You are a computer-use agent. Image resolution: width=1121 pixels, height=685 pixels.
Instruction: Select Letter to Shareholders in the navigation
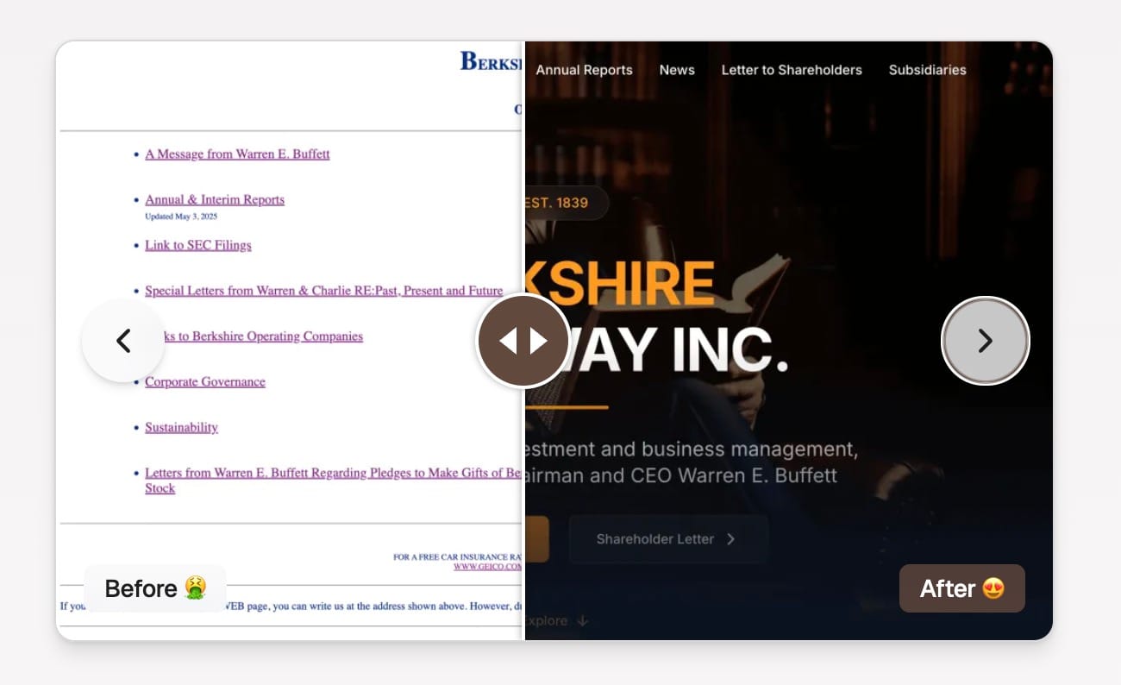click(791, 70)
